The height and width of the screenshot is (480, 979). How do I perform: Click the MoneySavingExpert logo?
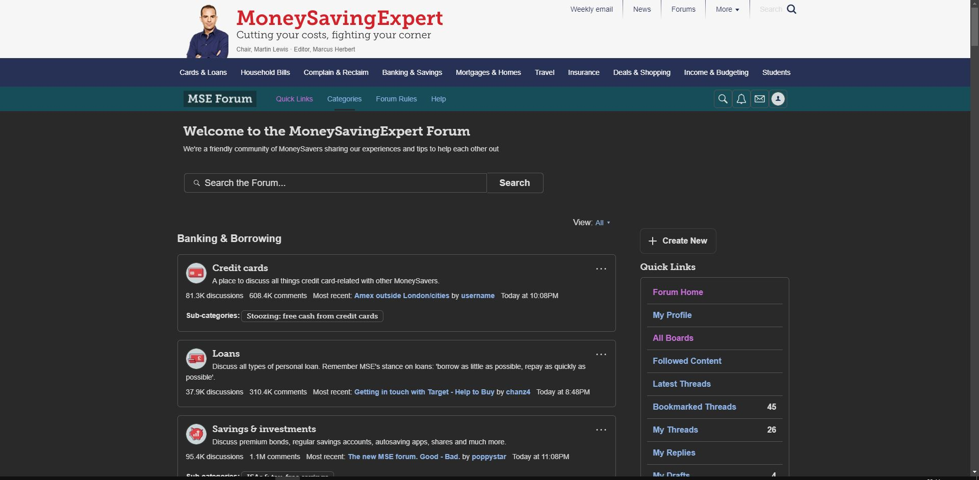[x=340, y=18]
